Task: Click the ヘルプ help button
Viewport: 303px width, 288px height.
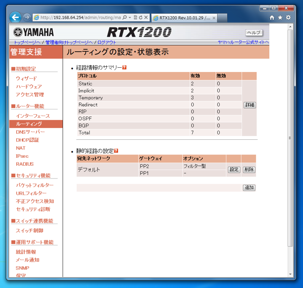Action: (254, 33)
